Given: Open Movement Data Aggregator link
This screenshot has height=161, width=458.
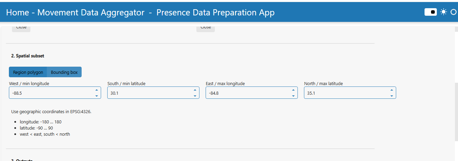Looking at the screenshot, I should (91, 13).
